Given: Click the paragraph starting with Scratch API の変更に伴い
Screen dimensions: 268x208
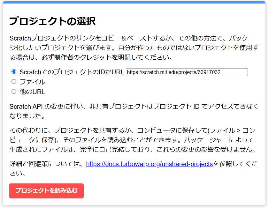Looking at the screenshot, I should [134, 111].
